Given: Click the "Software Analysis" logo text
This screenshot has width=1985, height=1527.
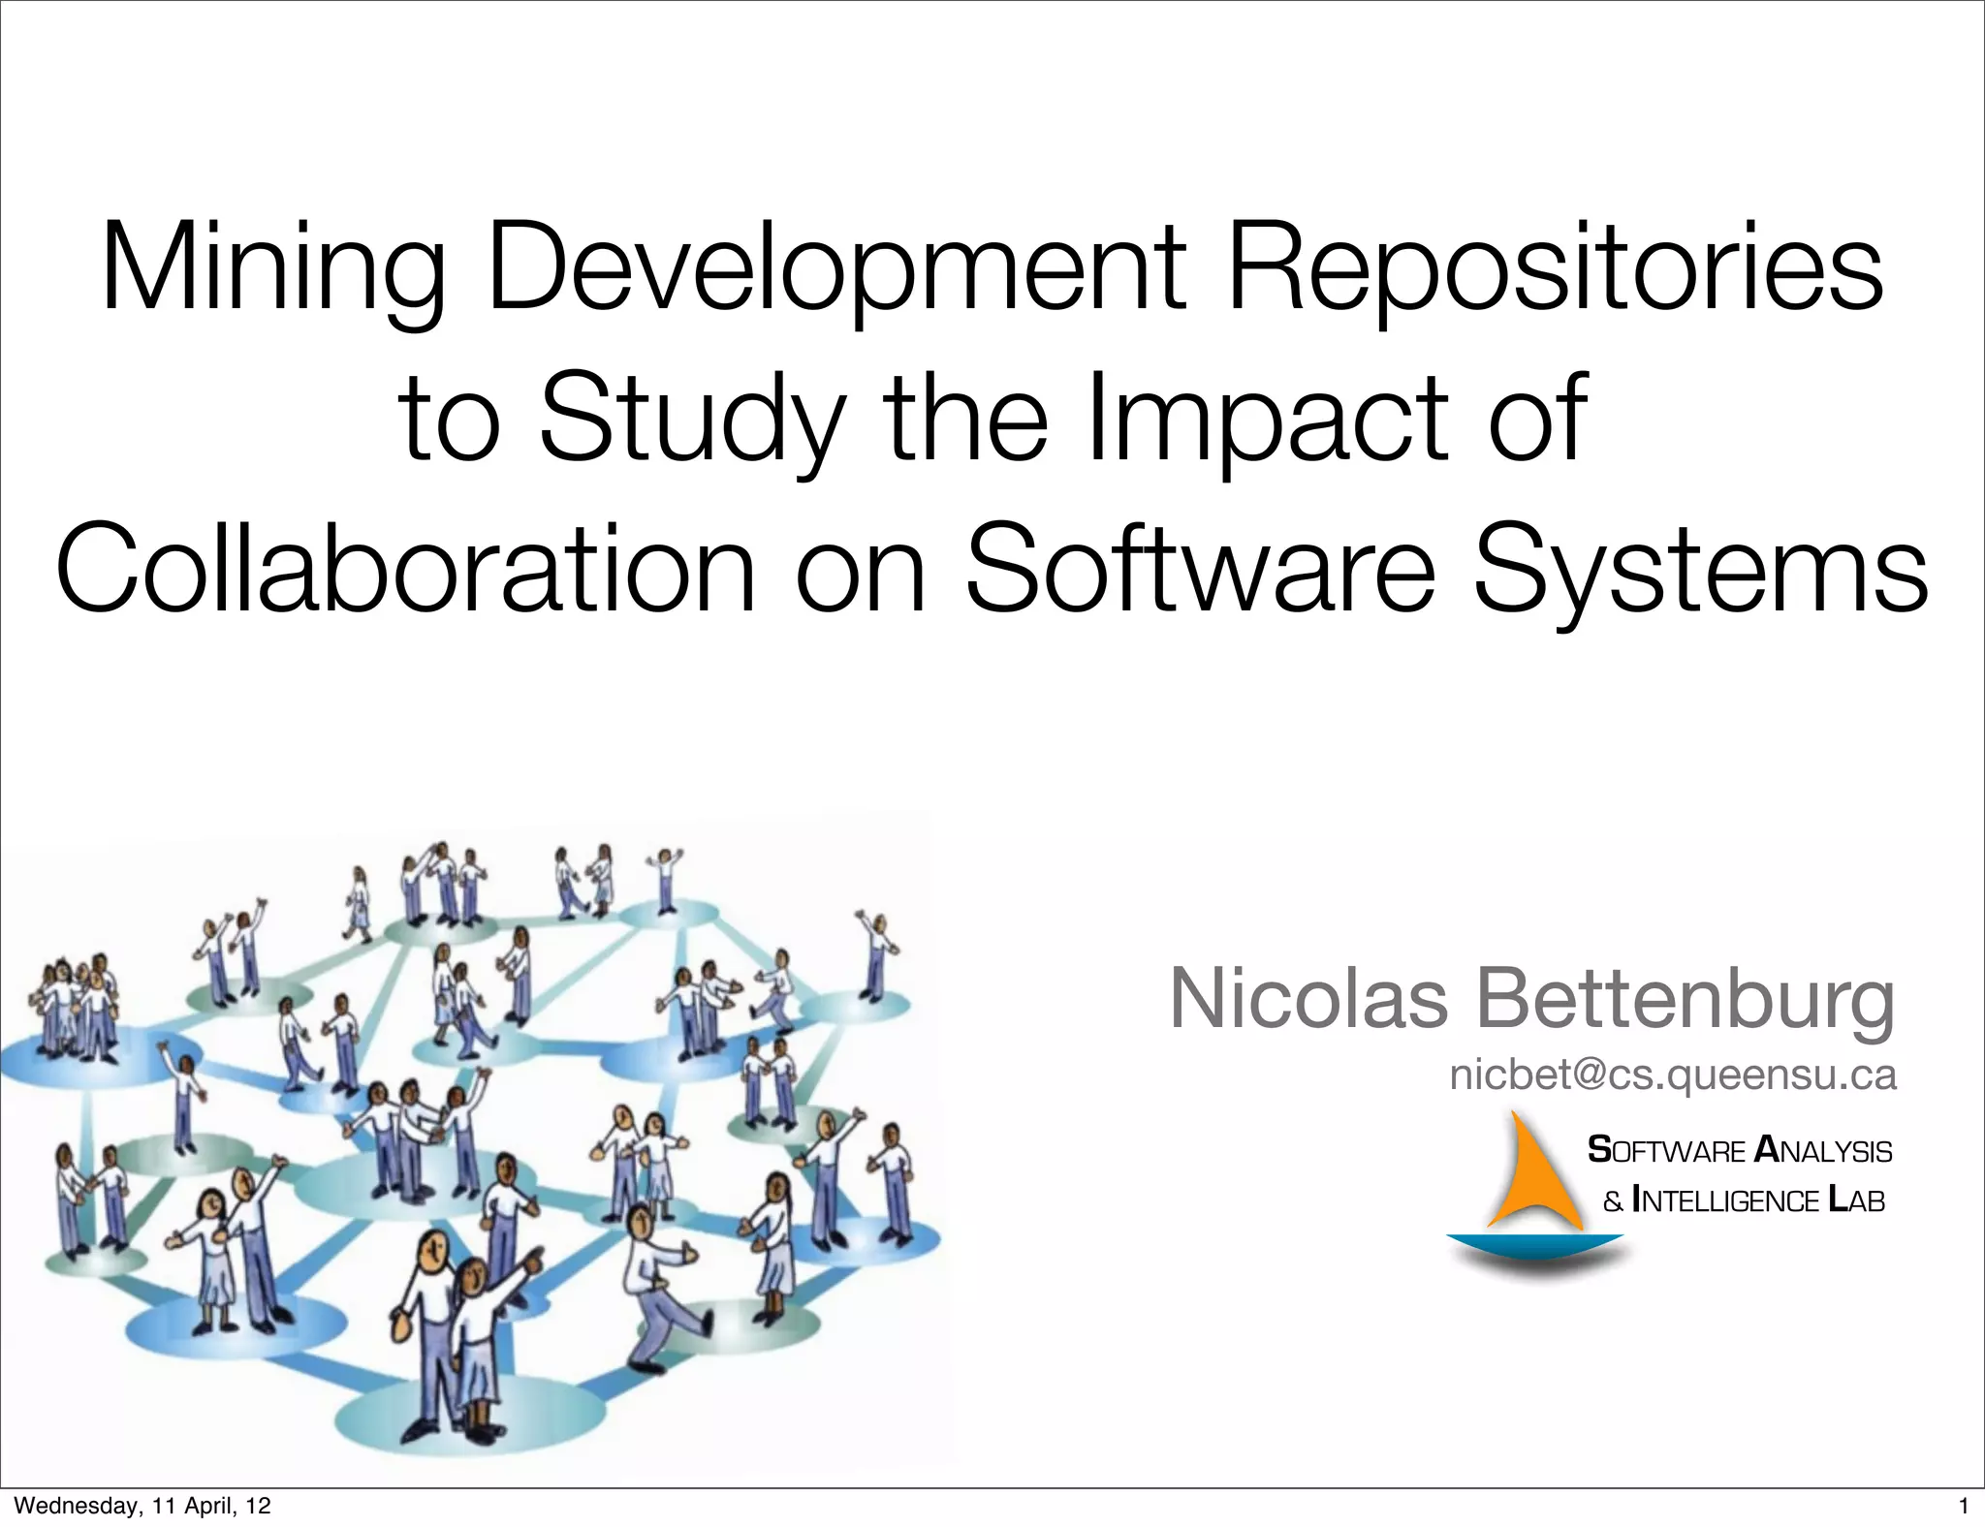Looking at the screenshot, I should click(1740, 1151).
